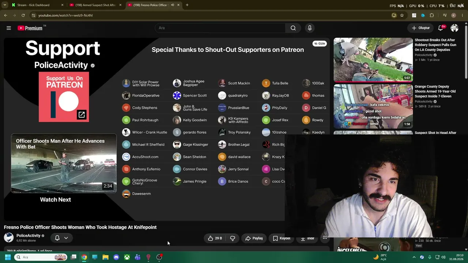Open File Explorer from the taskbar
This screenshot has width=468, height=263.
tap(105, 257)
